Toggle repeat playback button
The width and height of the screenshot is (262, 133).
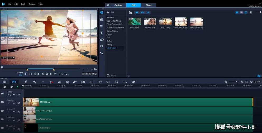click(47, 74)
